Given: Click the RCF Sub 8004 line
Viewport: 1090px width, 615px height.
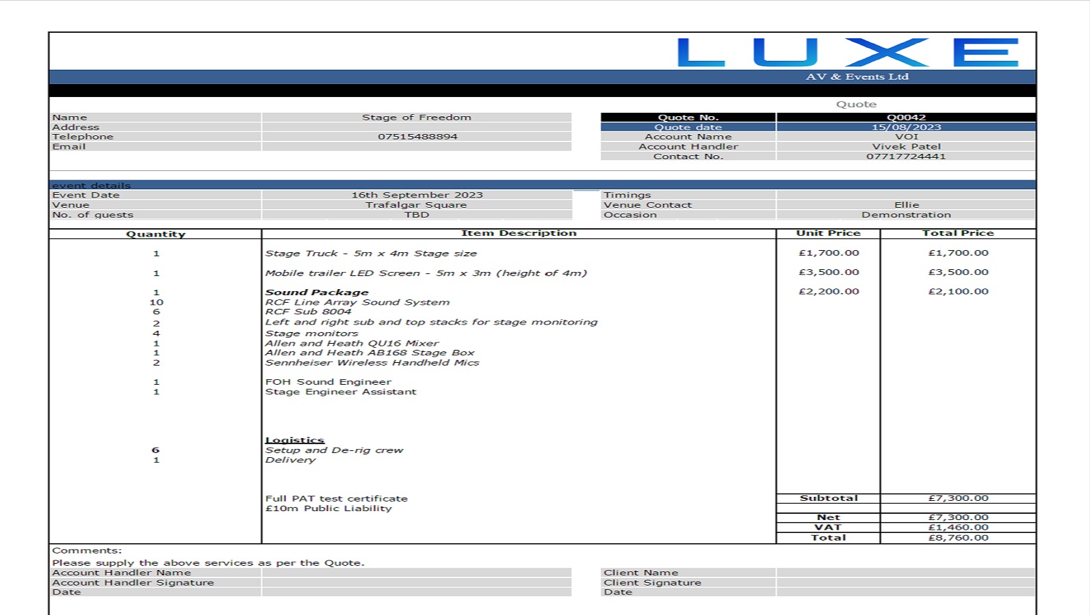Looking at the screenshot, I should tap(308, 312).
